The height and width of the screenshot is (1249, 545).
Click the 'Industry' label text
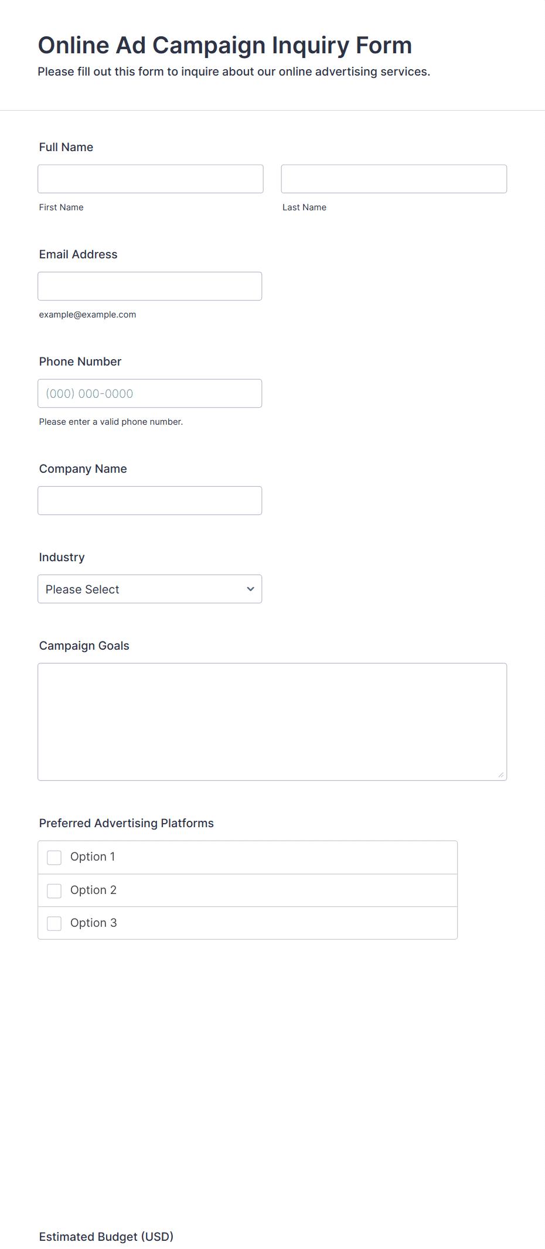tap(62, 557)
